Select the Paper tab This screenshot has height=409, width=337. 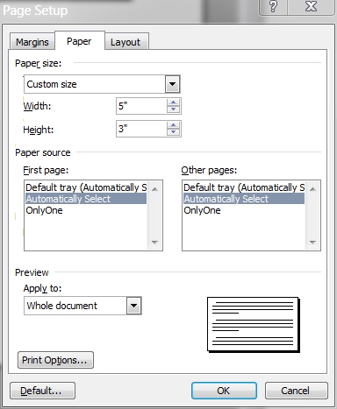(x=79, y=41)
